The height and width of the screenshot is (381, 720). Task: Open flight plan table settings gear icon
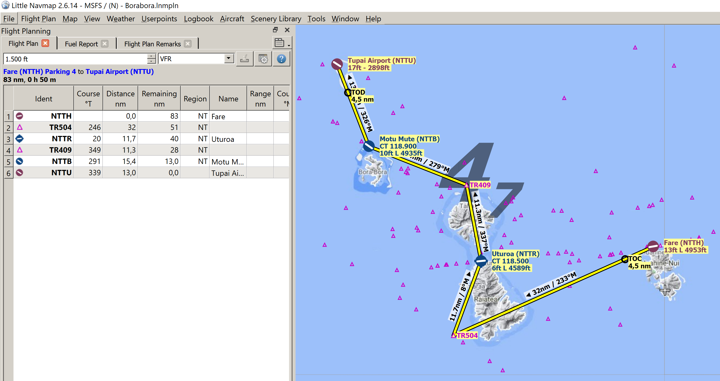(x=263, y=59)
